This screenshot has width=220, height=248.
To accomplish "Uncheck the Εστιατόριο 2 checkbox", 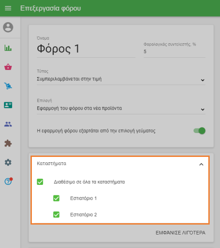I will point(57,215).
